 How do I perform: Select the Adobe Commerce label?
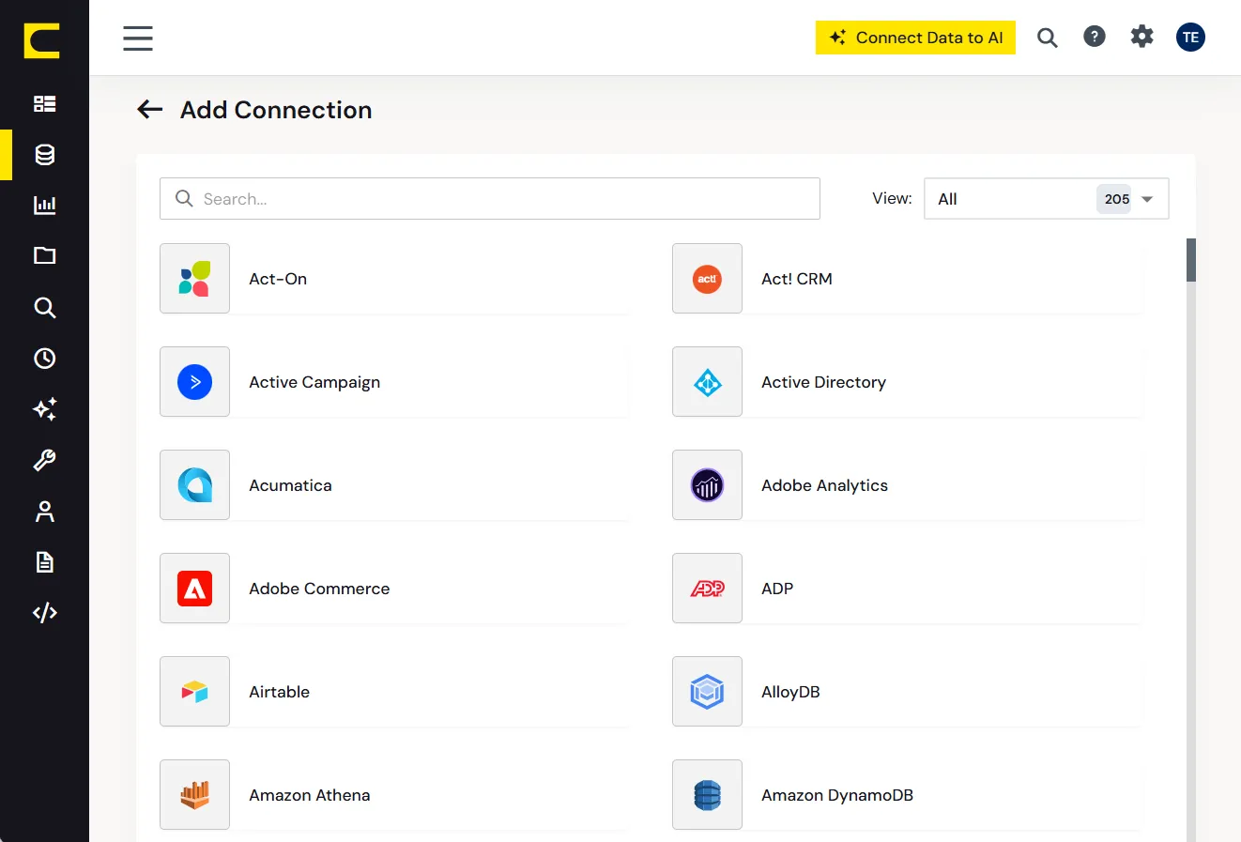click(319, 589)
